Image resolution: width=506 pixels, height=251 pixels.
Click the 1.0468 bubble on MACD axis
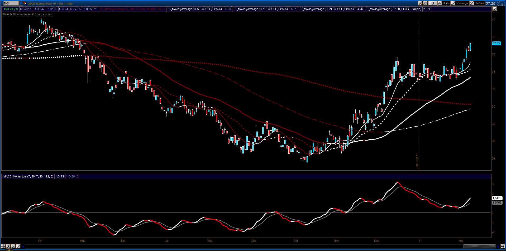pyautogui.click(x=497, y=202)
